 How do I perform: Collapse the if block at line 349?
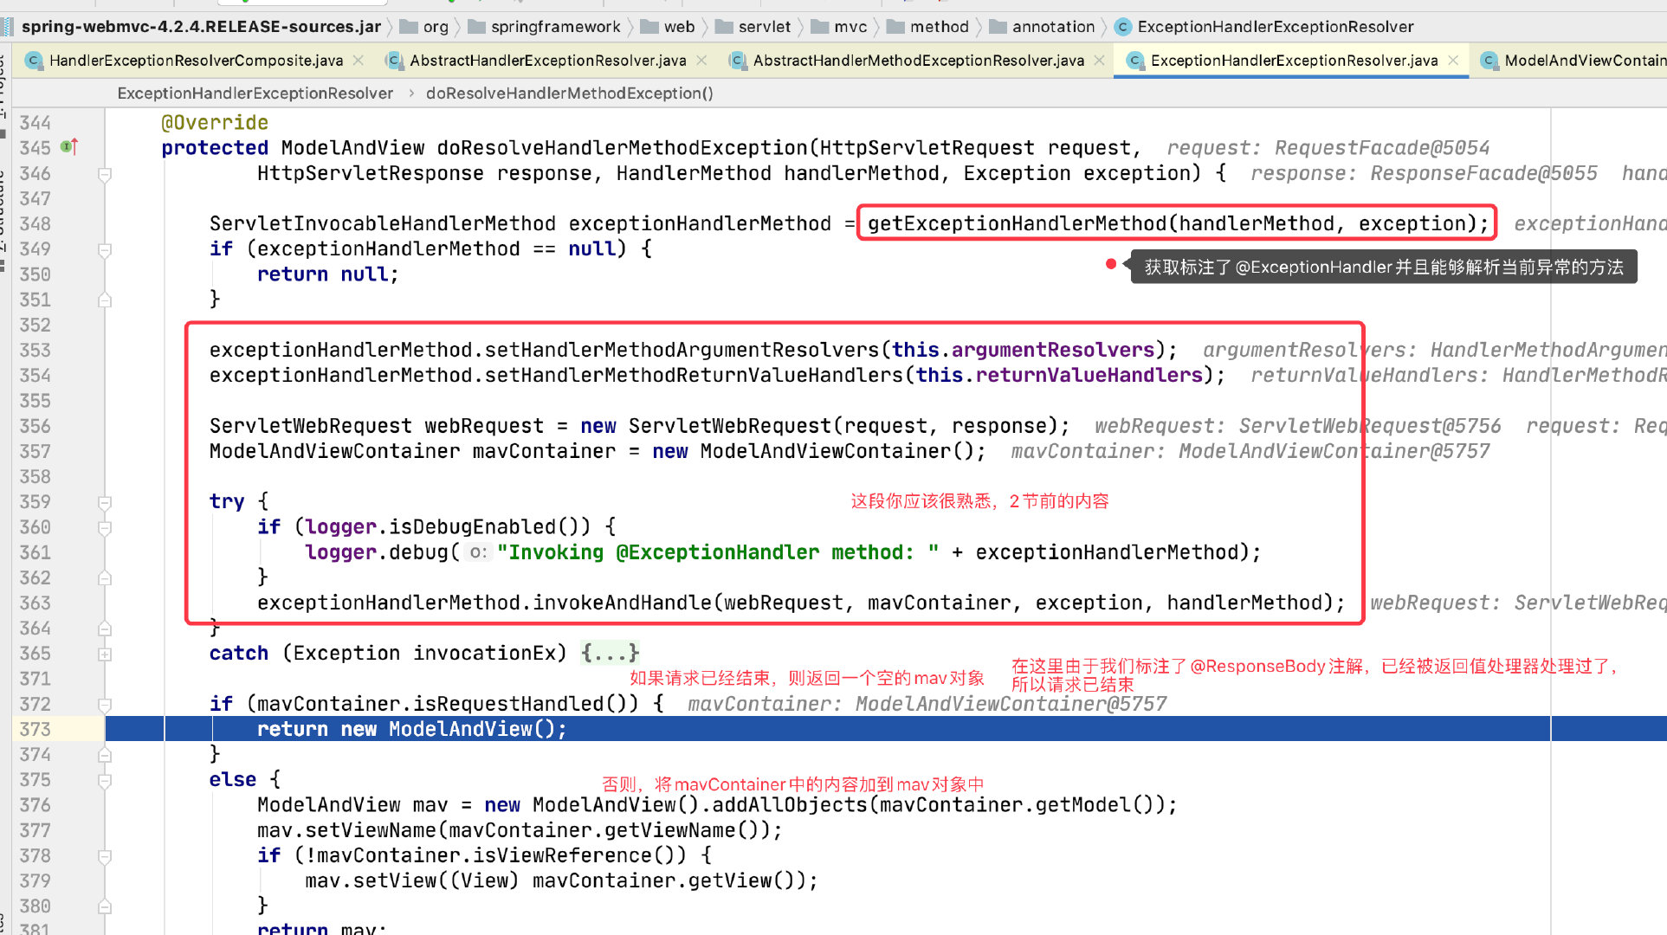click(105, 249)
